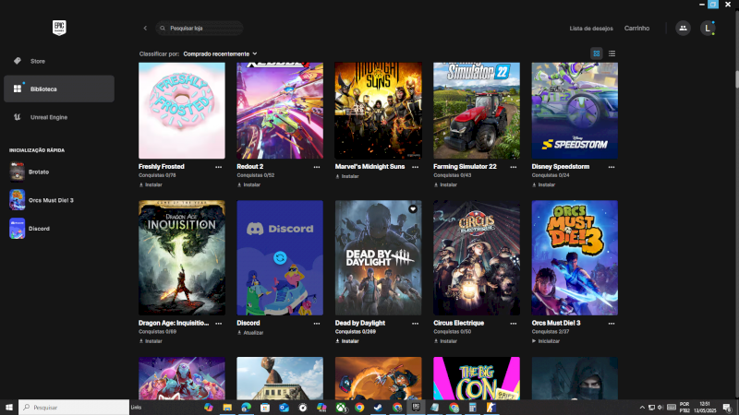Click Atualizar under Discord
Viewport: 739px width, 415px height.
250,333
